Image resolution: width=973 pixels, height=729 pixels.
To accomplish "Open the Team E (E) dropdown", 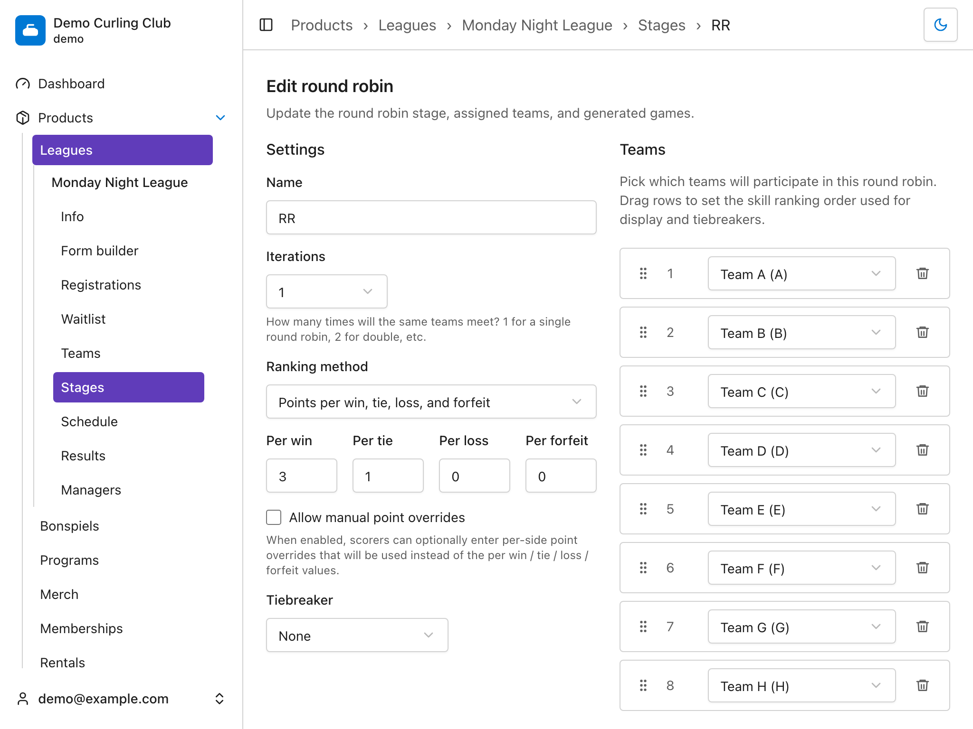I will point(802,509).
